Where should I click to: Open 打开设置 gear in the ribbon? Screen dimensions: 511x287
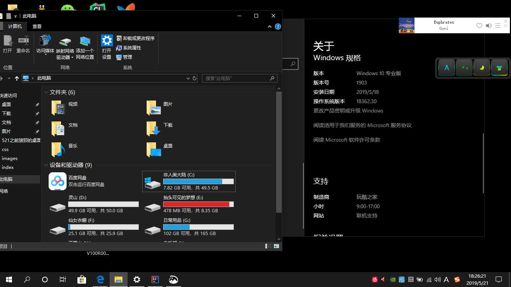pos(107,40)
